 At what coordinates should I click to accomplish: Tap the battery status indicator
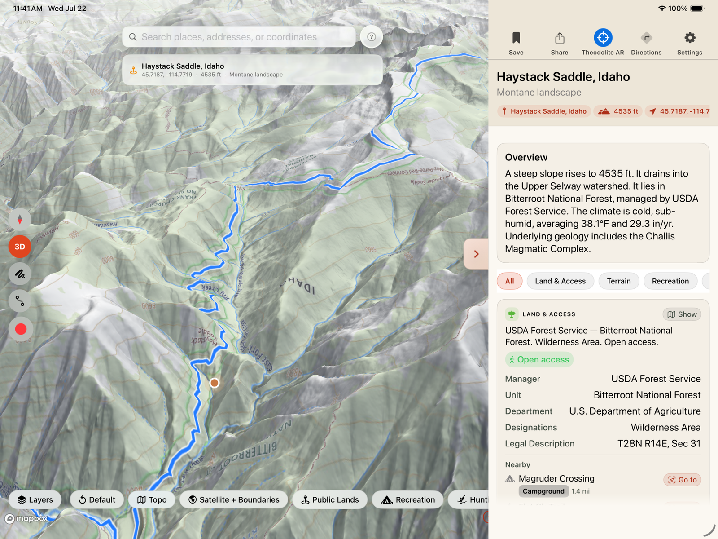coord(697,9)
